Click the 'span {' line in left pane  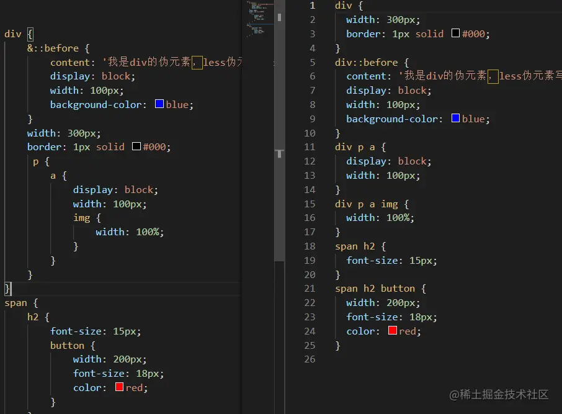tap(21, 303)
